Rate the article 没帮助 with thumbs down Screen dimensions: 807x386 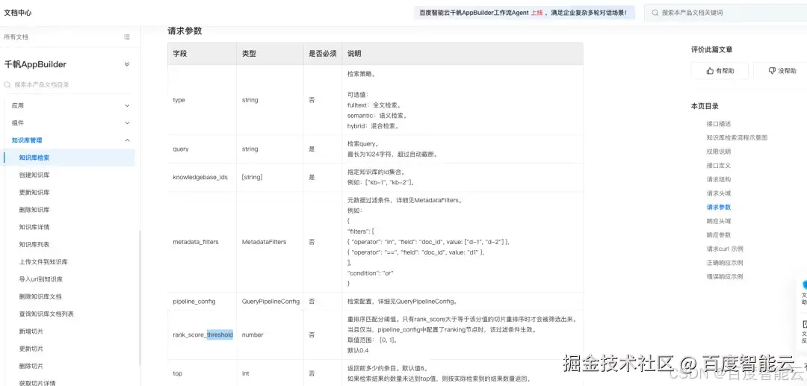[x=782, y=71]
